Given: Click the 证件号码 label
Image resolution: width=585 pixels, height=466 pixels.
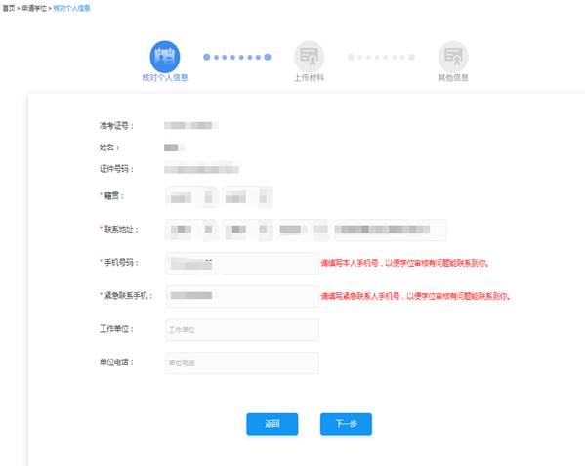Looking at the screenshot, I should 116,169.
